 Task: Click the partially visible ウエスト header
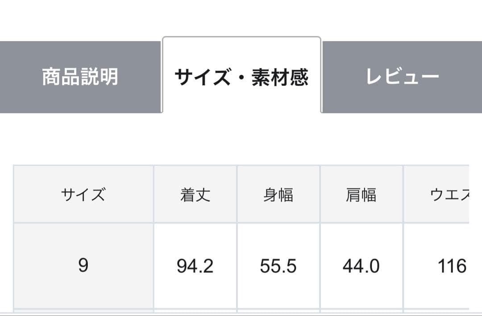(x=446, y=195)
